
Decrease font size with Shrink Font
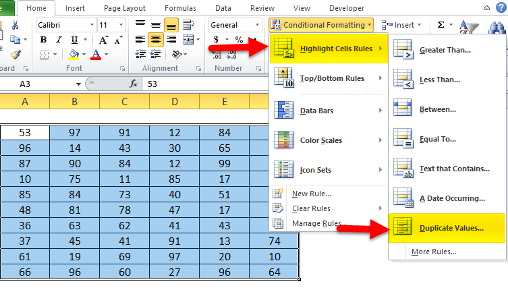[x=118, y=40]
